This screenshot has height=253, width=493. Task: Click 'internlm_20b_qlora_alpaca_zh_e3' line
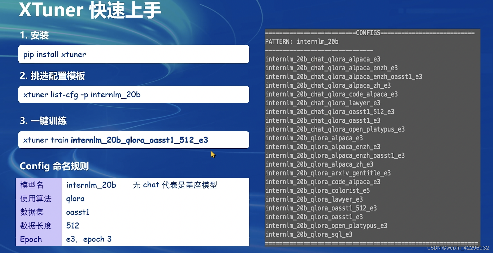pos(319,165)
